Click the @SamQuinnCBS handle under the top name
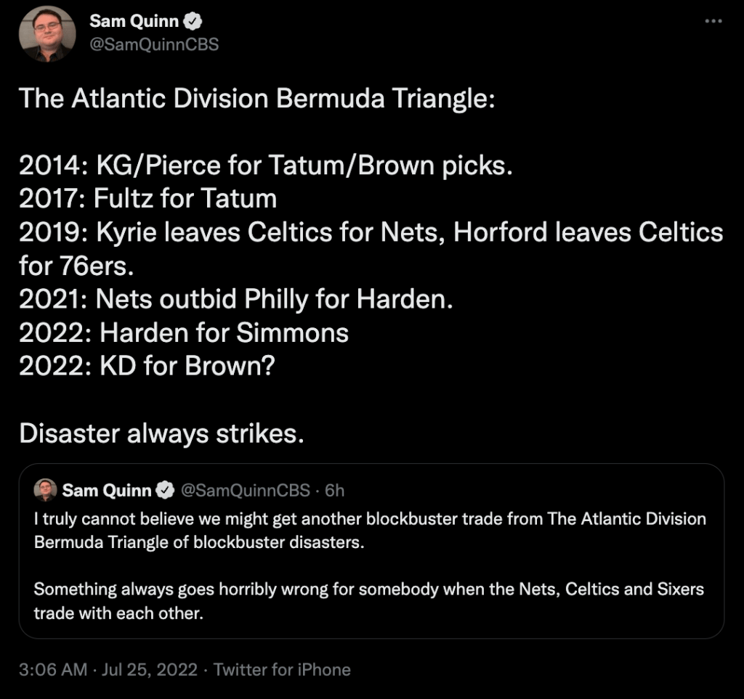The image size is (744, 699). (153, 44)
